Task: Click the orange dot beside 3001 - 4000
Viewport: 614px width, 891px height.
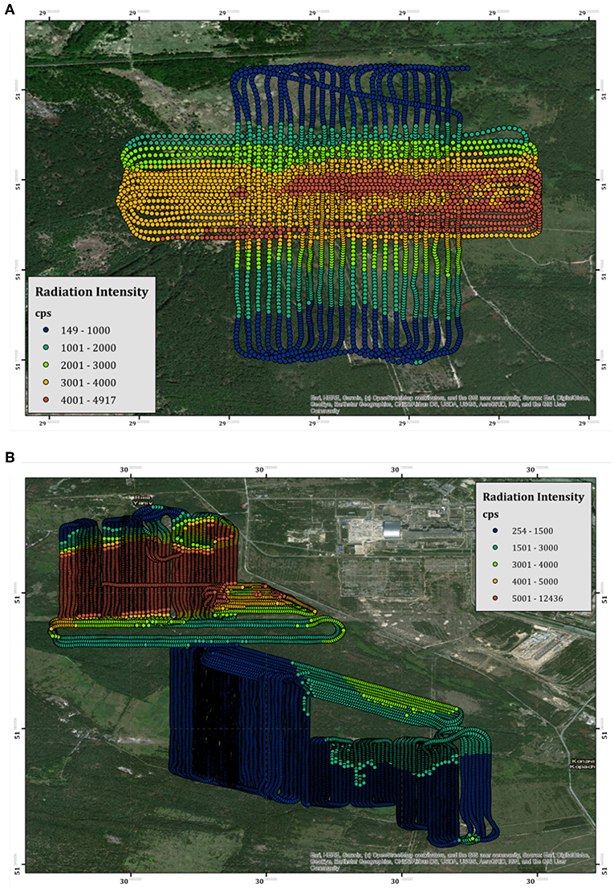Action: pos(46,382)
